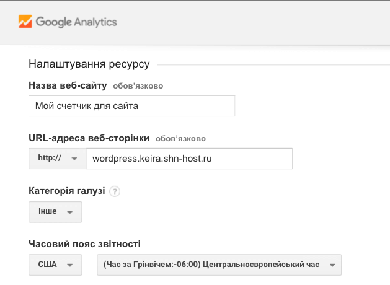Open the http:// protocol dropdown

pyautogui.click(x=58, y=159)
